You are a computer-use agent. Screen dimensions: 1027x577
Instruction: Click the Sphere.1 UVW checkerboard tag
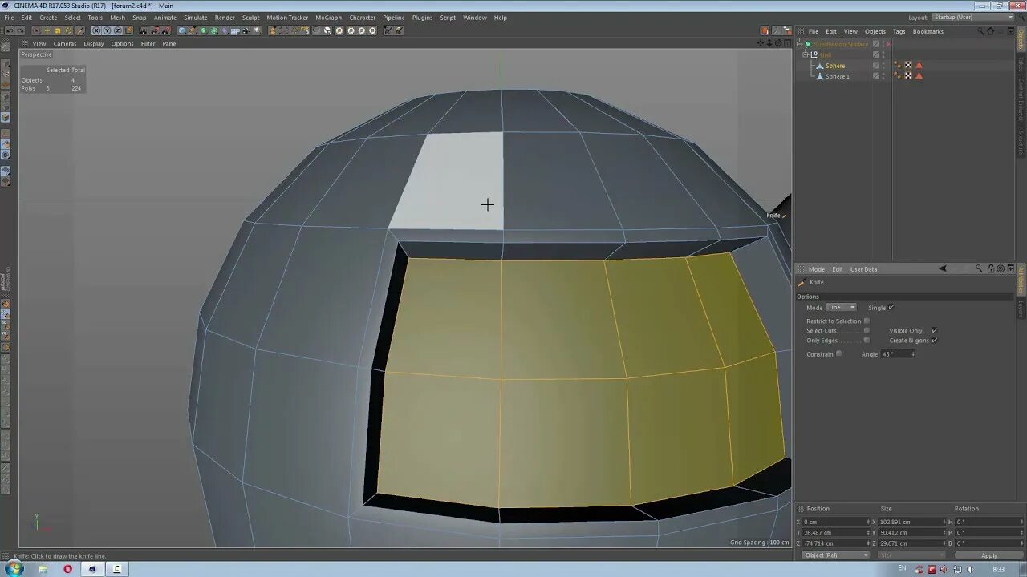tap(908, 76)
